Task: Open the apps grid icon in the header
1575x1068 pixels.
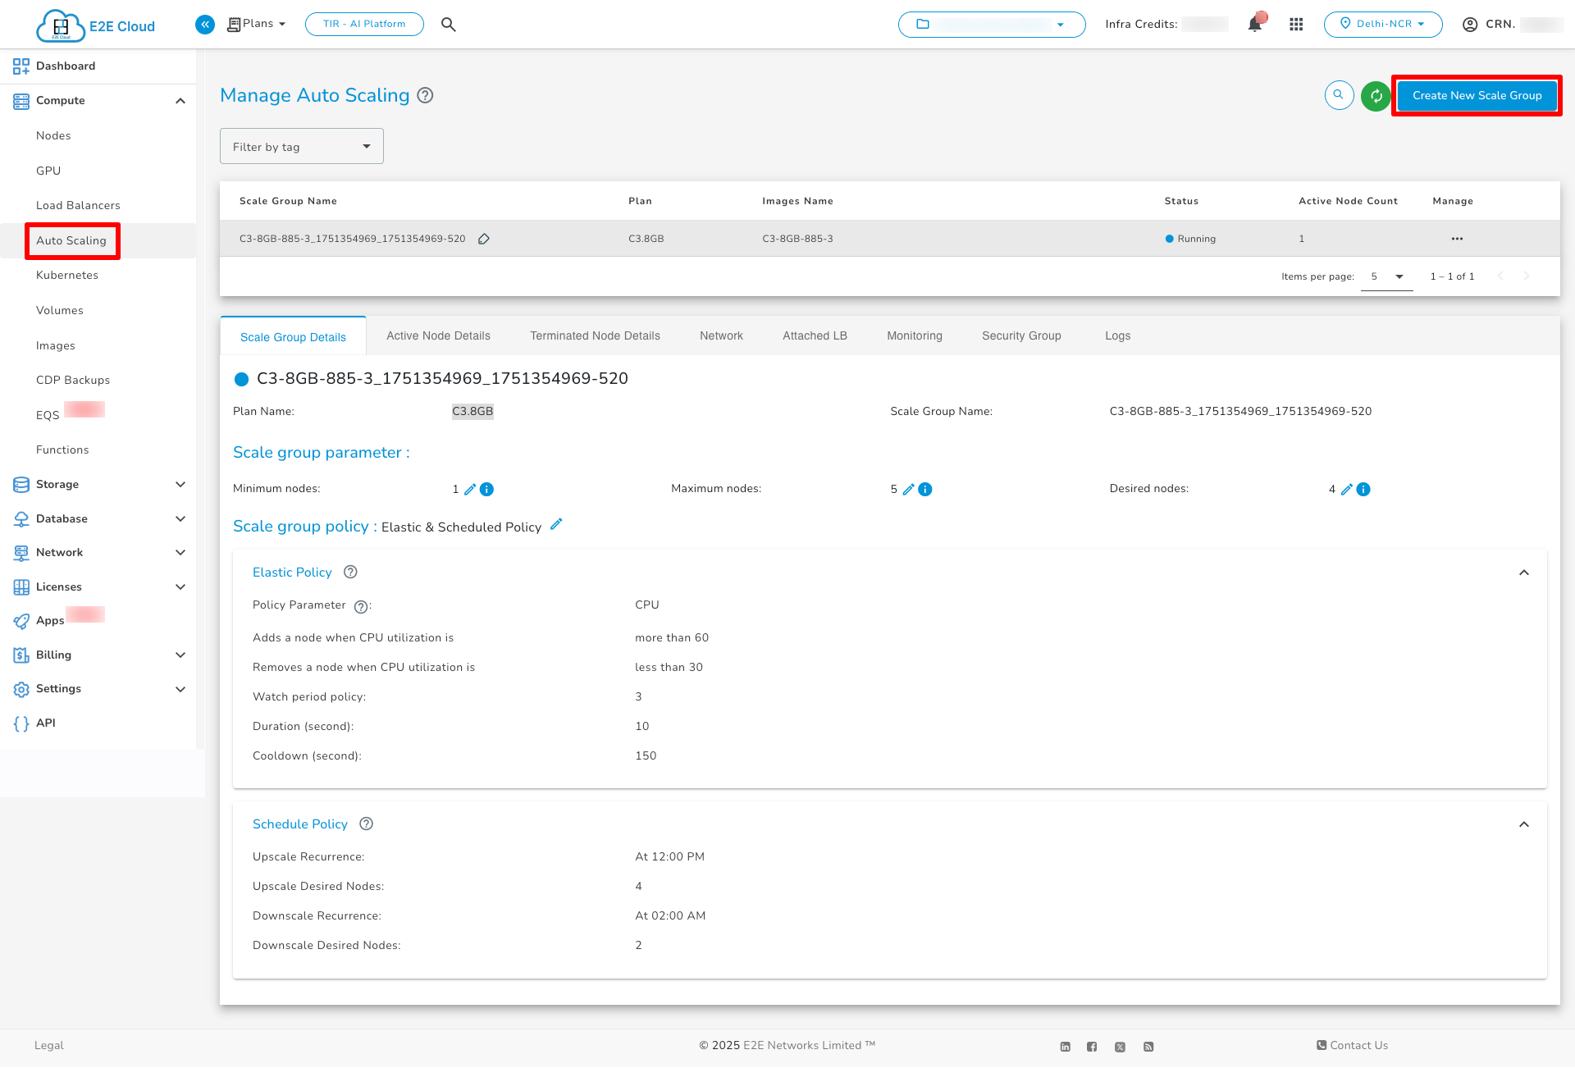Action: 1297,24
